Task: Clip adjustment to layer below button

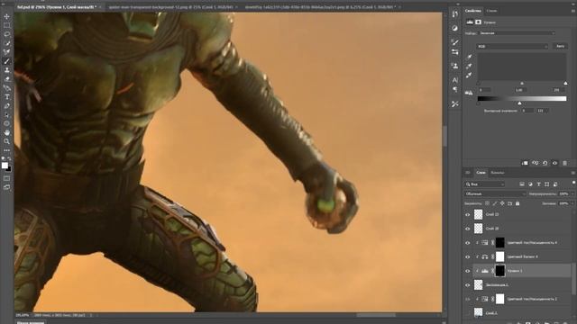Action: pyautogui.click(x=525, y=163)
